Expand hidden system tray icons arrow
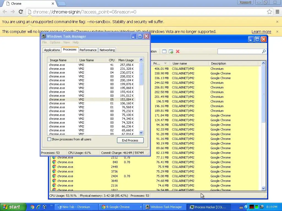282x211 pixels. tap(246, 207)
